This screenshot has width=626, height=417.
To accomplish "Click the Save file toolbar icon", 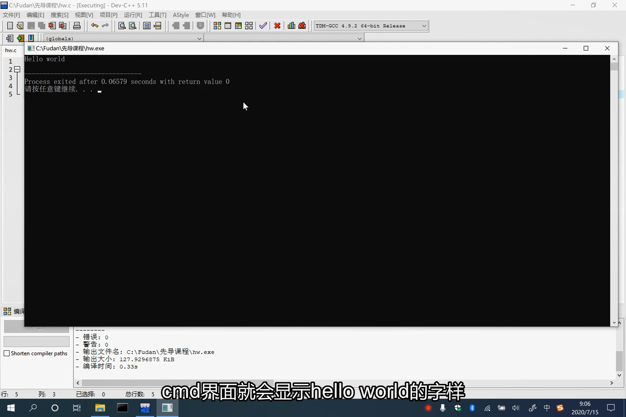I will [x=31, y=26].
